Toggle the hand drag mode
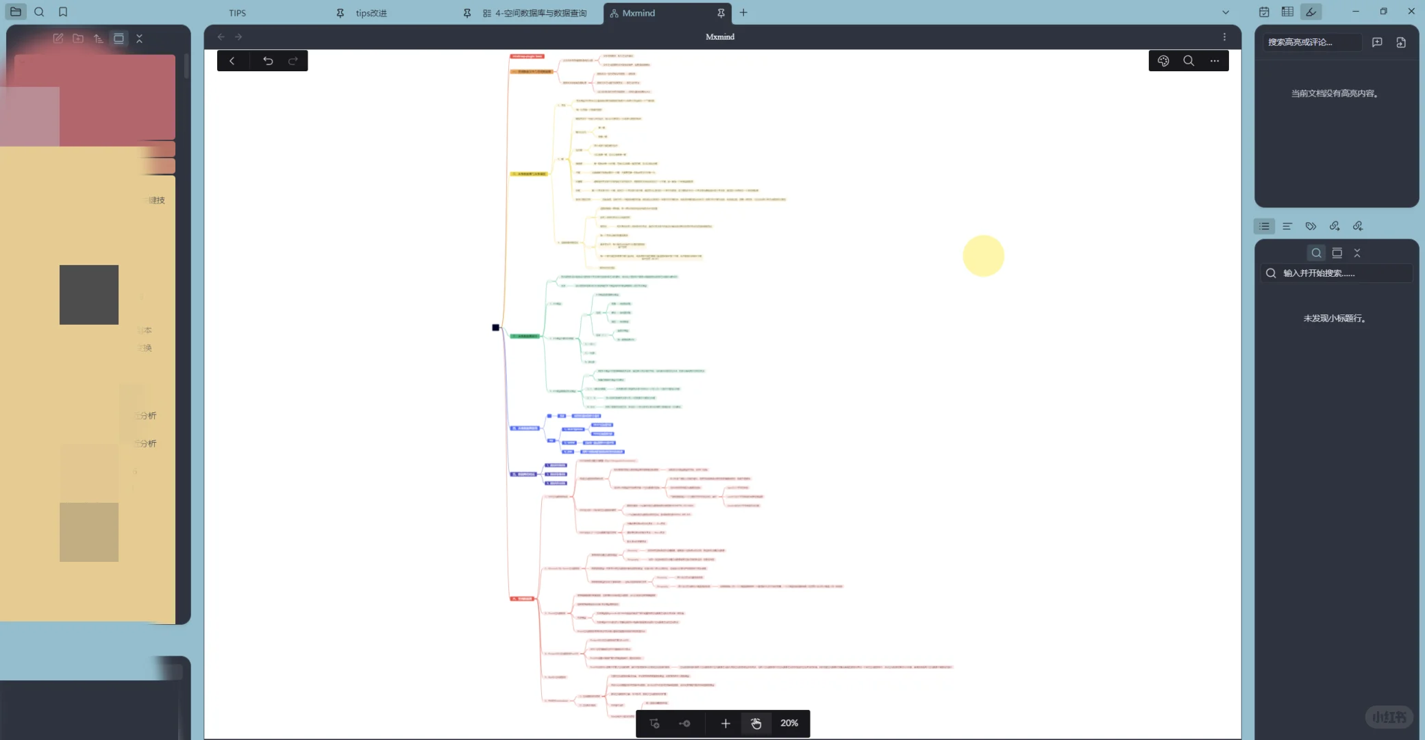 (x=756, y=724)
